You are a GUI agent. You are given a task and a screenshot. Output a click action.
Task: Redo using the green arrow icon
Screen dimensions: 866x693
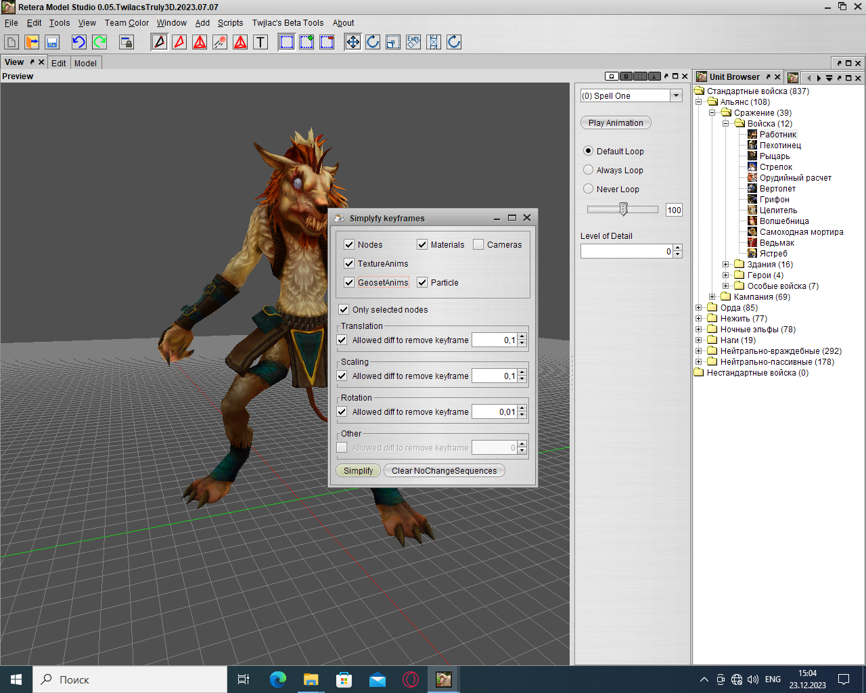(99, 42)
